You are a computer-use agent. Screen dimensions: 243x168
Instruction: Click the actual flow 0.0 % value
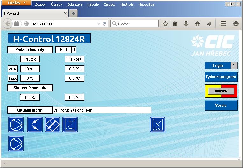coord(30,98)
